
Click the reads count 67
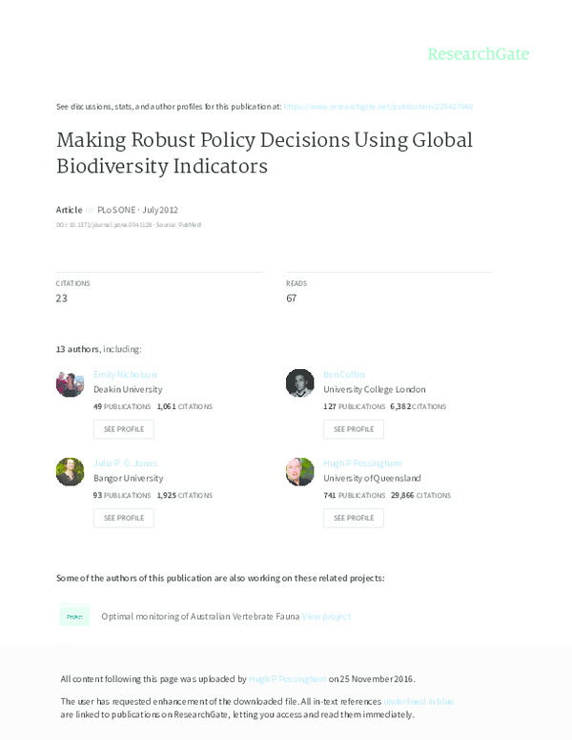tap(291, 298)
